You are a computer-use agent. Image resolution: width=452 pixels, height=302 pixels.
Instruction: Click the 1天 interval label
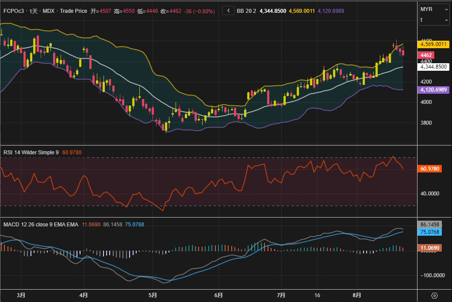(34, 11)
